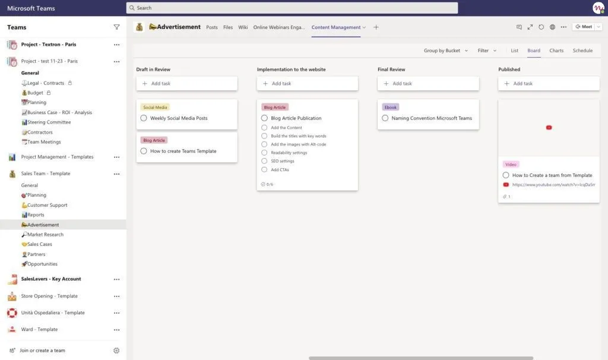
Task: Mark Weekly Social Media Posts complete
Action: (x=144, y=118)
